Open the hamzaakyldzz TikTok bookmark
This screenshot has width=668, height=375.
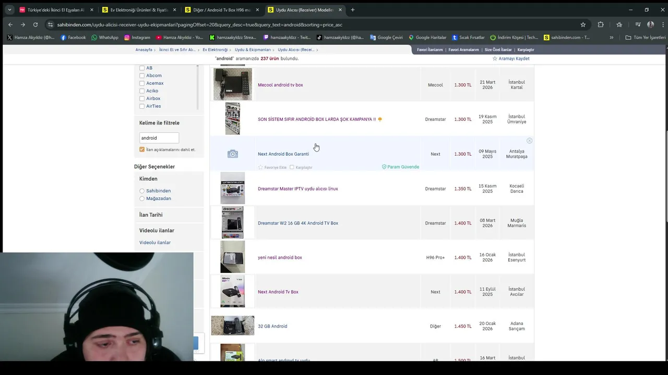pyautogui.click(x=340, y=37)
